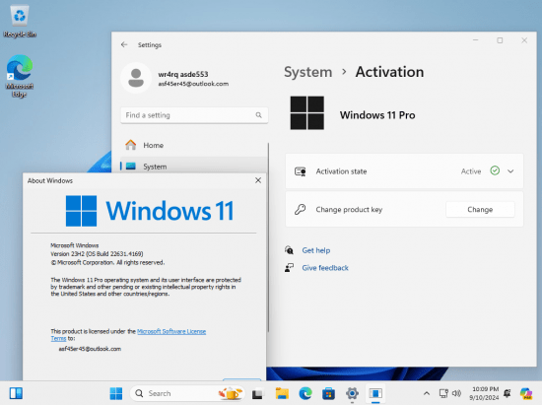This screenshot has height=405, width=542.
Task: Click the user profile avatar in Settings
Action: 136,78
